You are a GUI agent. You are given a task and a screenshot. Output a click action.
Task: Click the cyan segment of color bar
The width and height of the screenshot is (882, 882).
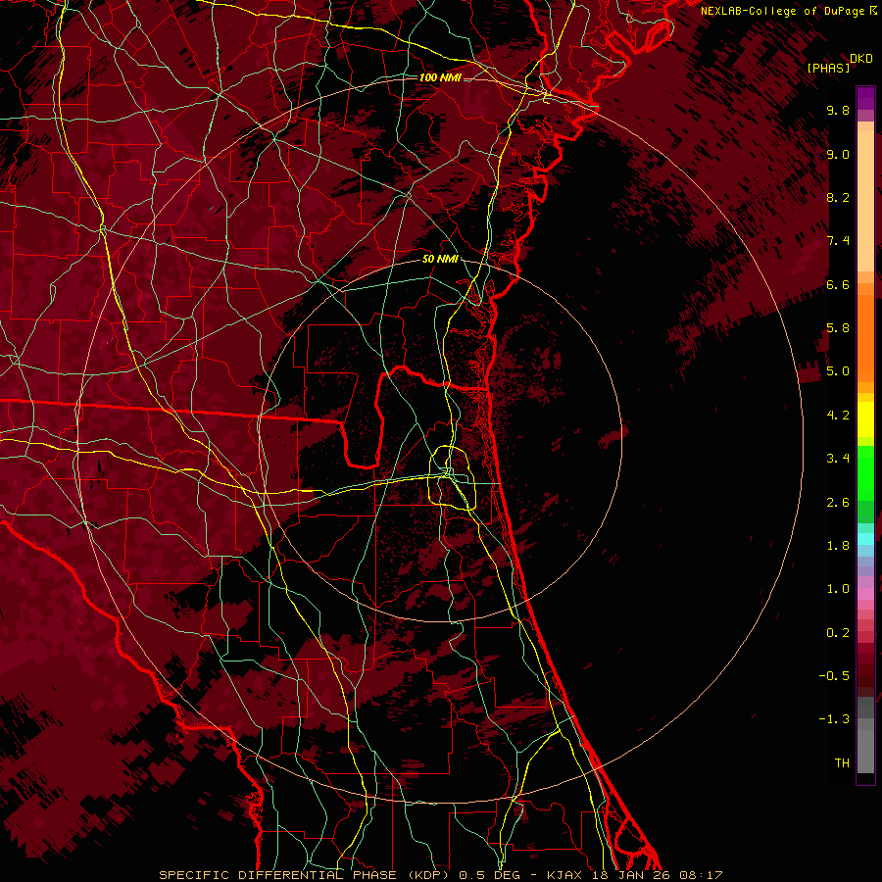pyautogui.click(x=865, y=539)
